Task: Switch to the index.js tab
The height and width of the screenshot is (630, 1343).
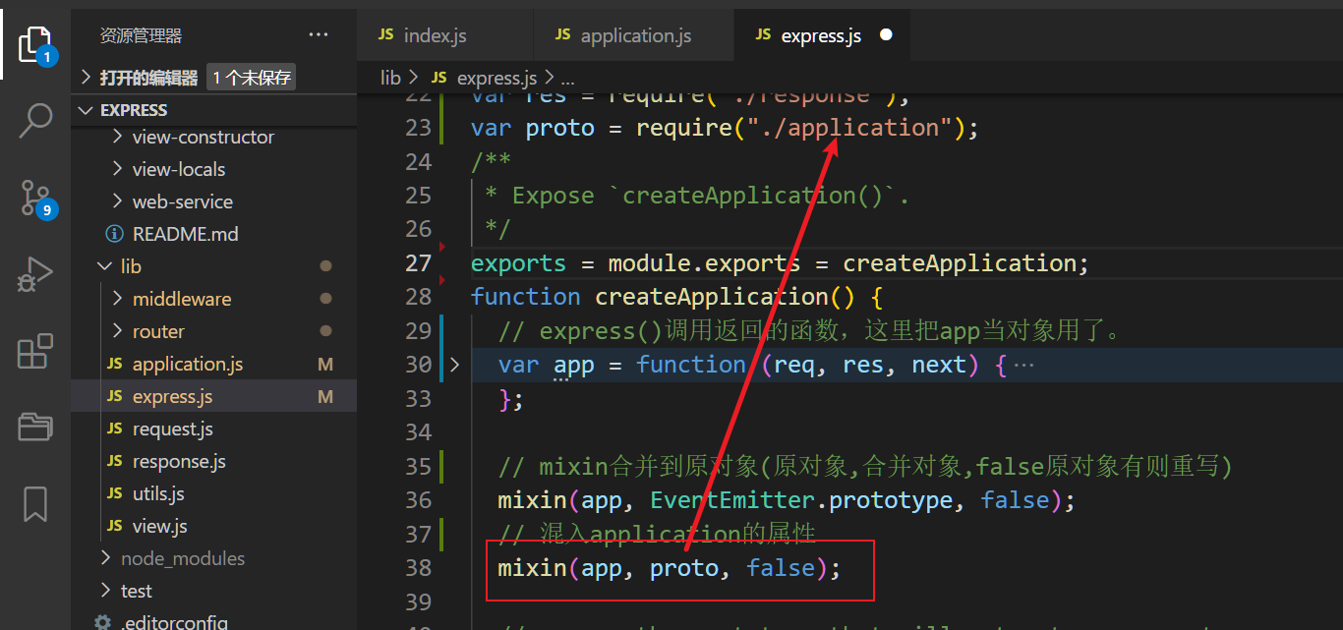Action: [435, 35]
